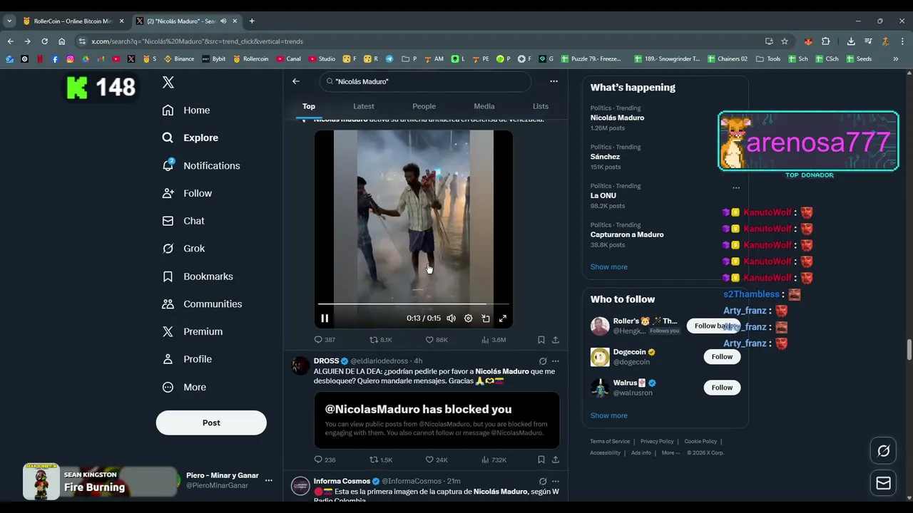The width and height of the screenshot is (913, 513).
Task: Follow back Roller's account
Action: pos(713,326)
